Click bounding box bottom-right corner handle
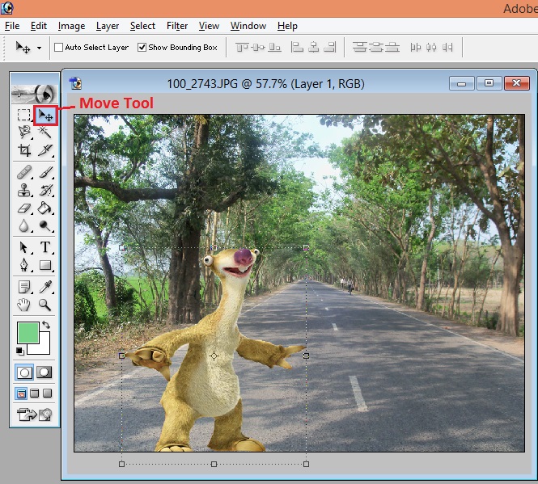This screenshot has width=538, height=484. (306, 464)
